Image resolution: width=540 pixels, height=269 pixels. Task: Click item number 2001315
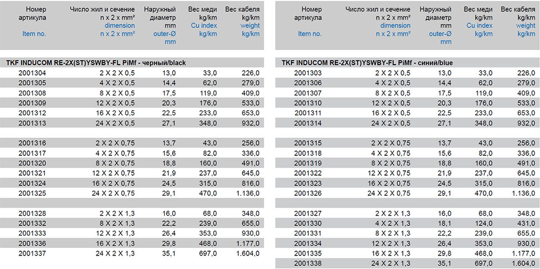[x=308, y=143]
